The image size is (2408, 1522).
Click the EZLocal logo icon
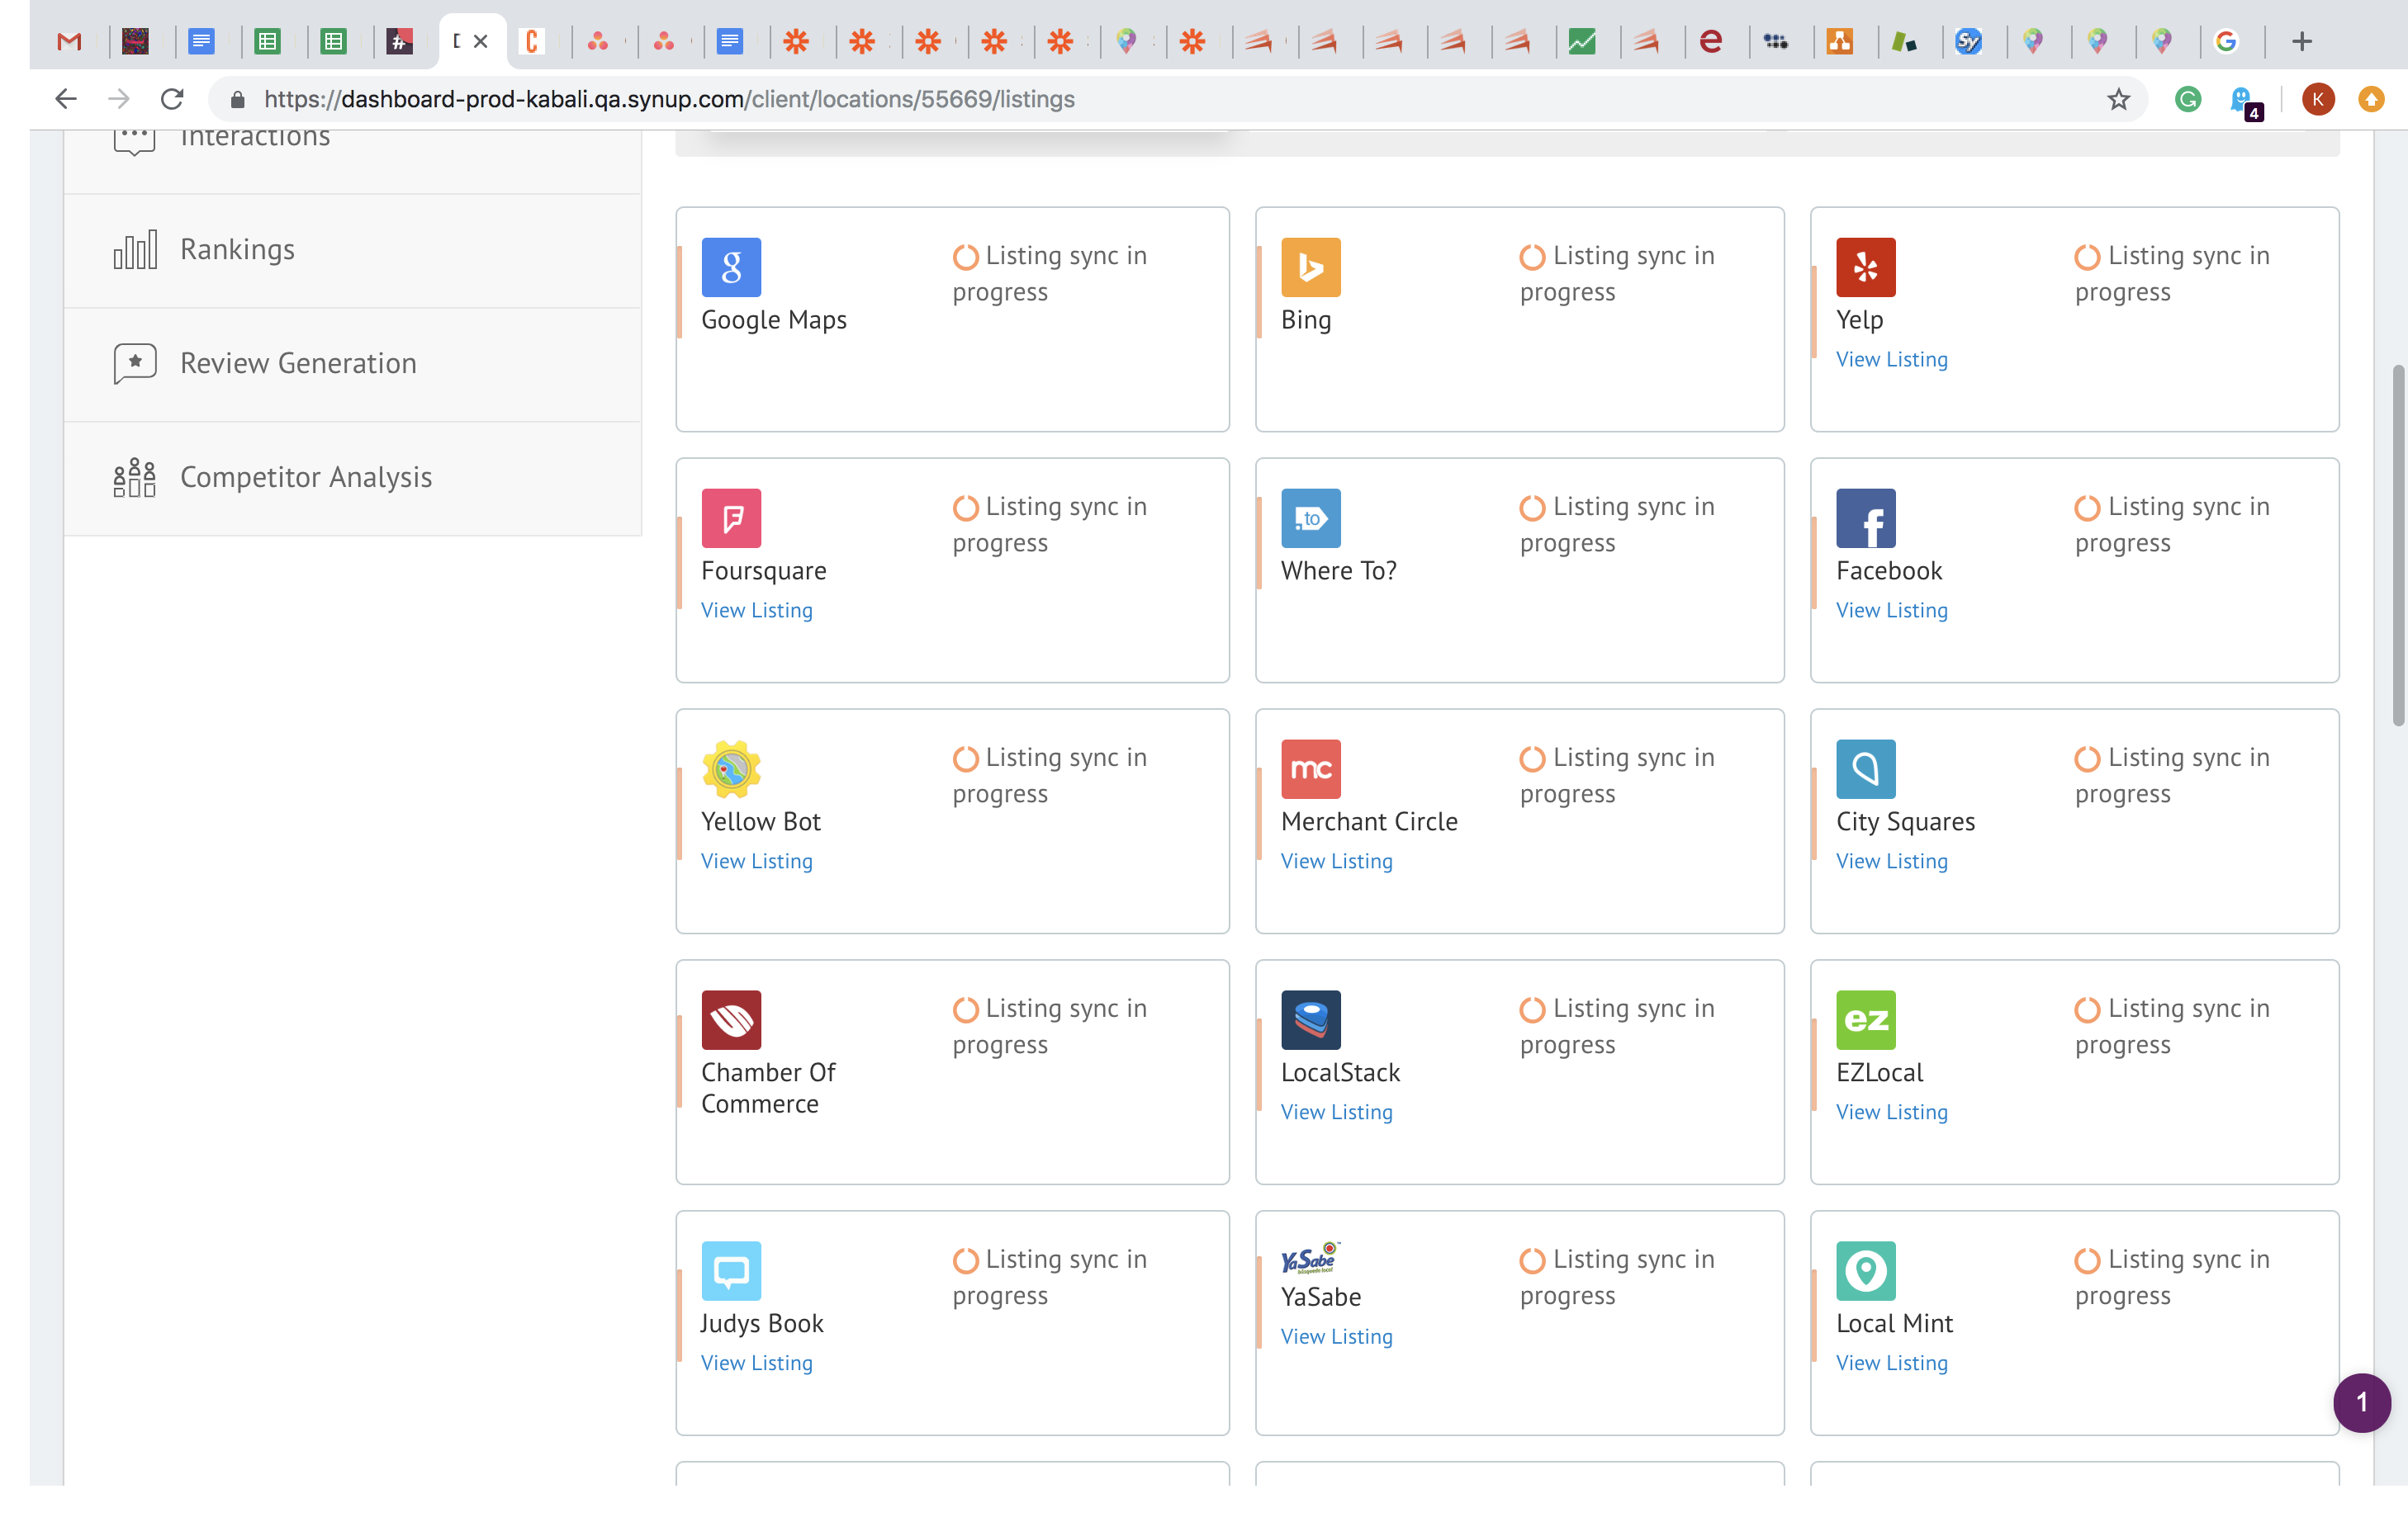coord(1865,1019)
